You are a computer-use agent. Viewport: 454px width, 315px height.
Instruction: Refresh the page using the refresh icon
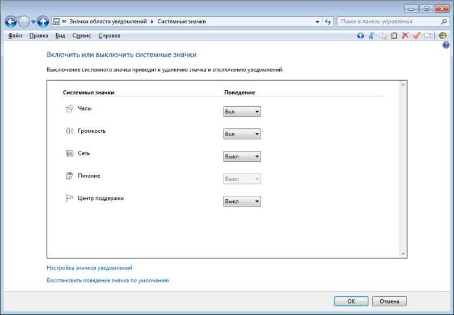point(328,22)
